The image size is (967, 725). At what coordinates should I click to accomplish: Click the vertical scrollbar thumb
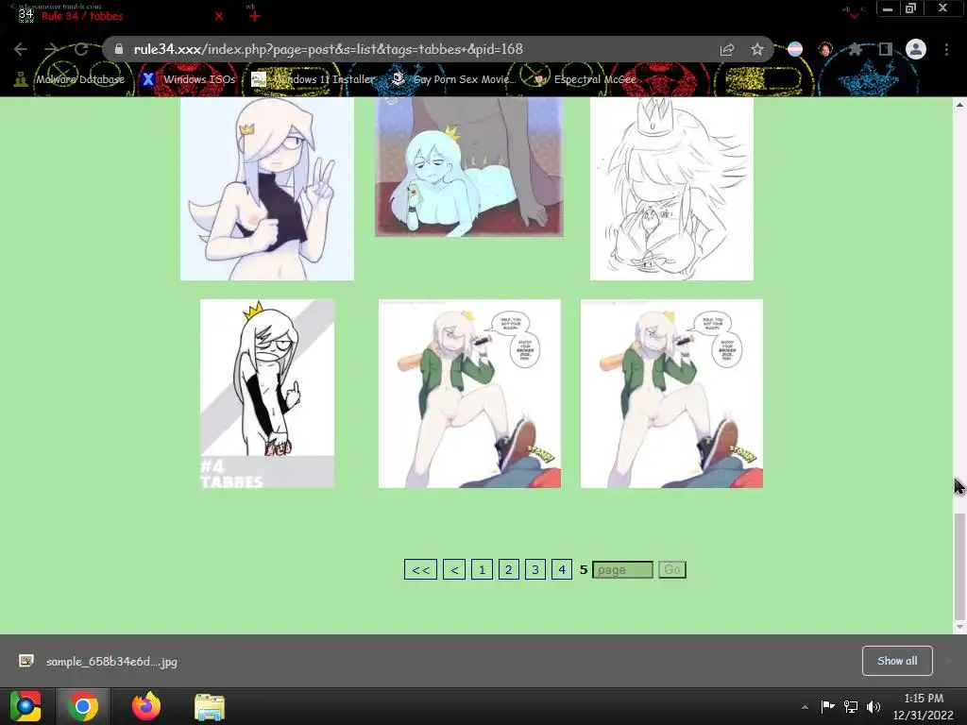pyautogui.click(x=959, y=566)
